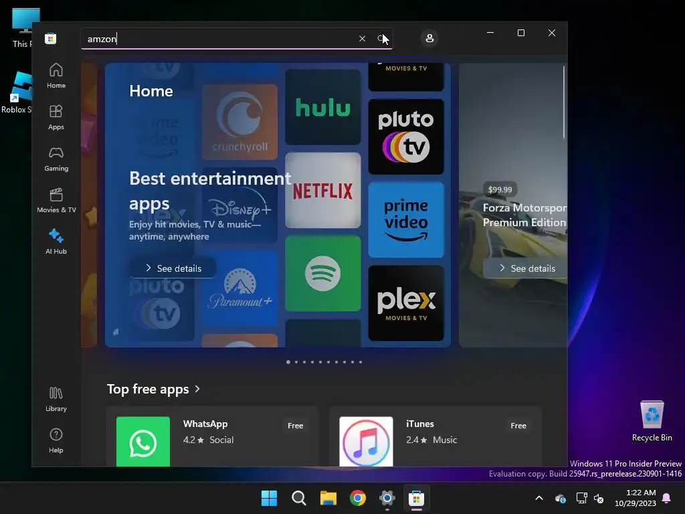This screenshot has height=514, width=685.
Task: Click the Microsoft Store logo icon
Action: (51, 39)
